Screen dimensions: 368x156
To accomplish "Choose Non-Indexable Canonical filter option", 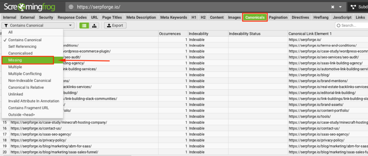I will tap(32, 81).
